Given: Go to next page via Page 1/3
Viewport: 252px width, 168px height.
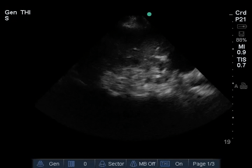Looking at the screenshot, I should pyautogui.click(x=204, y=164).
